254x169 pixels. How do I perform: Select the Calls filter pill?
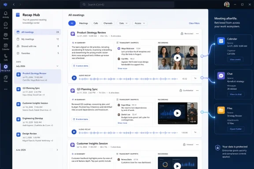pos(96,23)
